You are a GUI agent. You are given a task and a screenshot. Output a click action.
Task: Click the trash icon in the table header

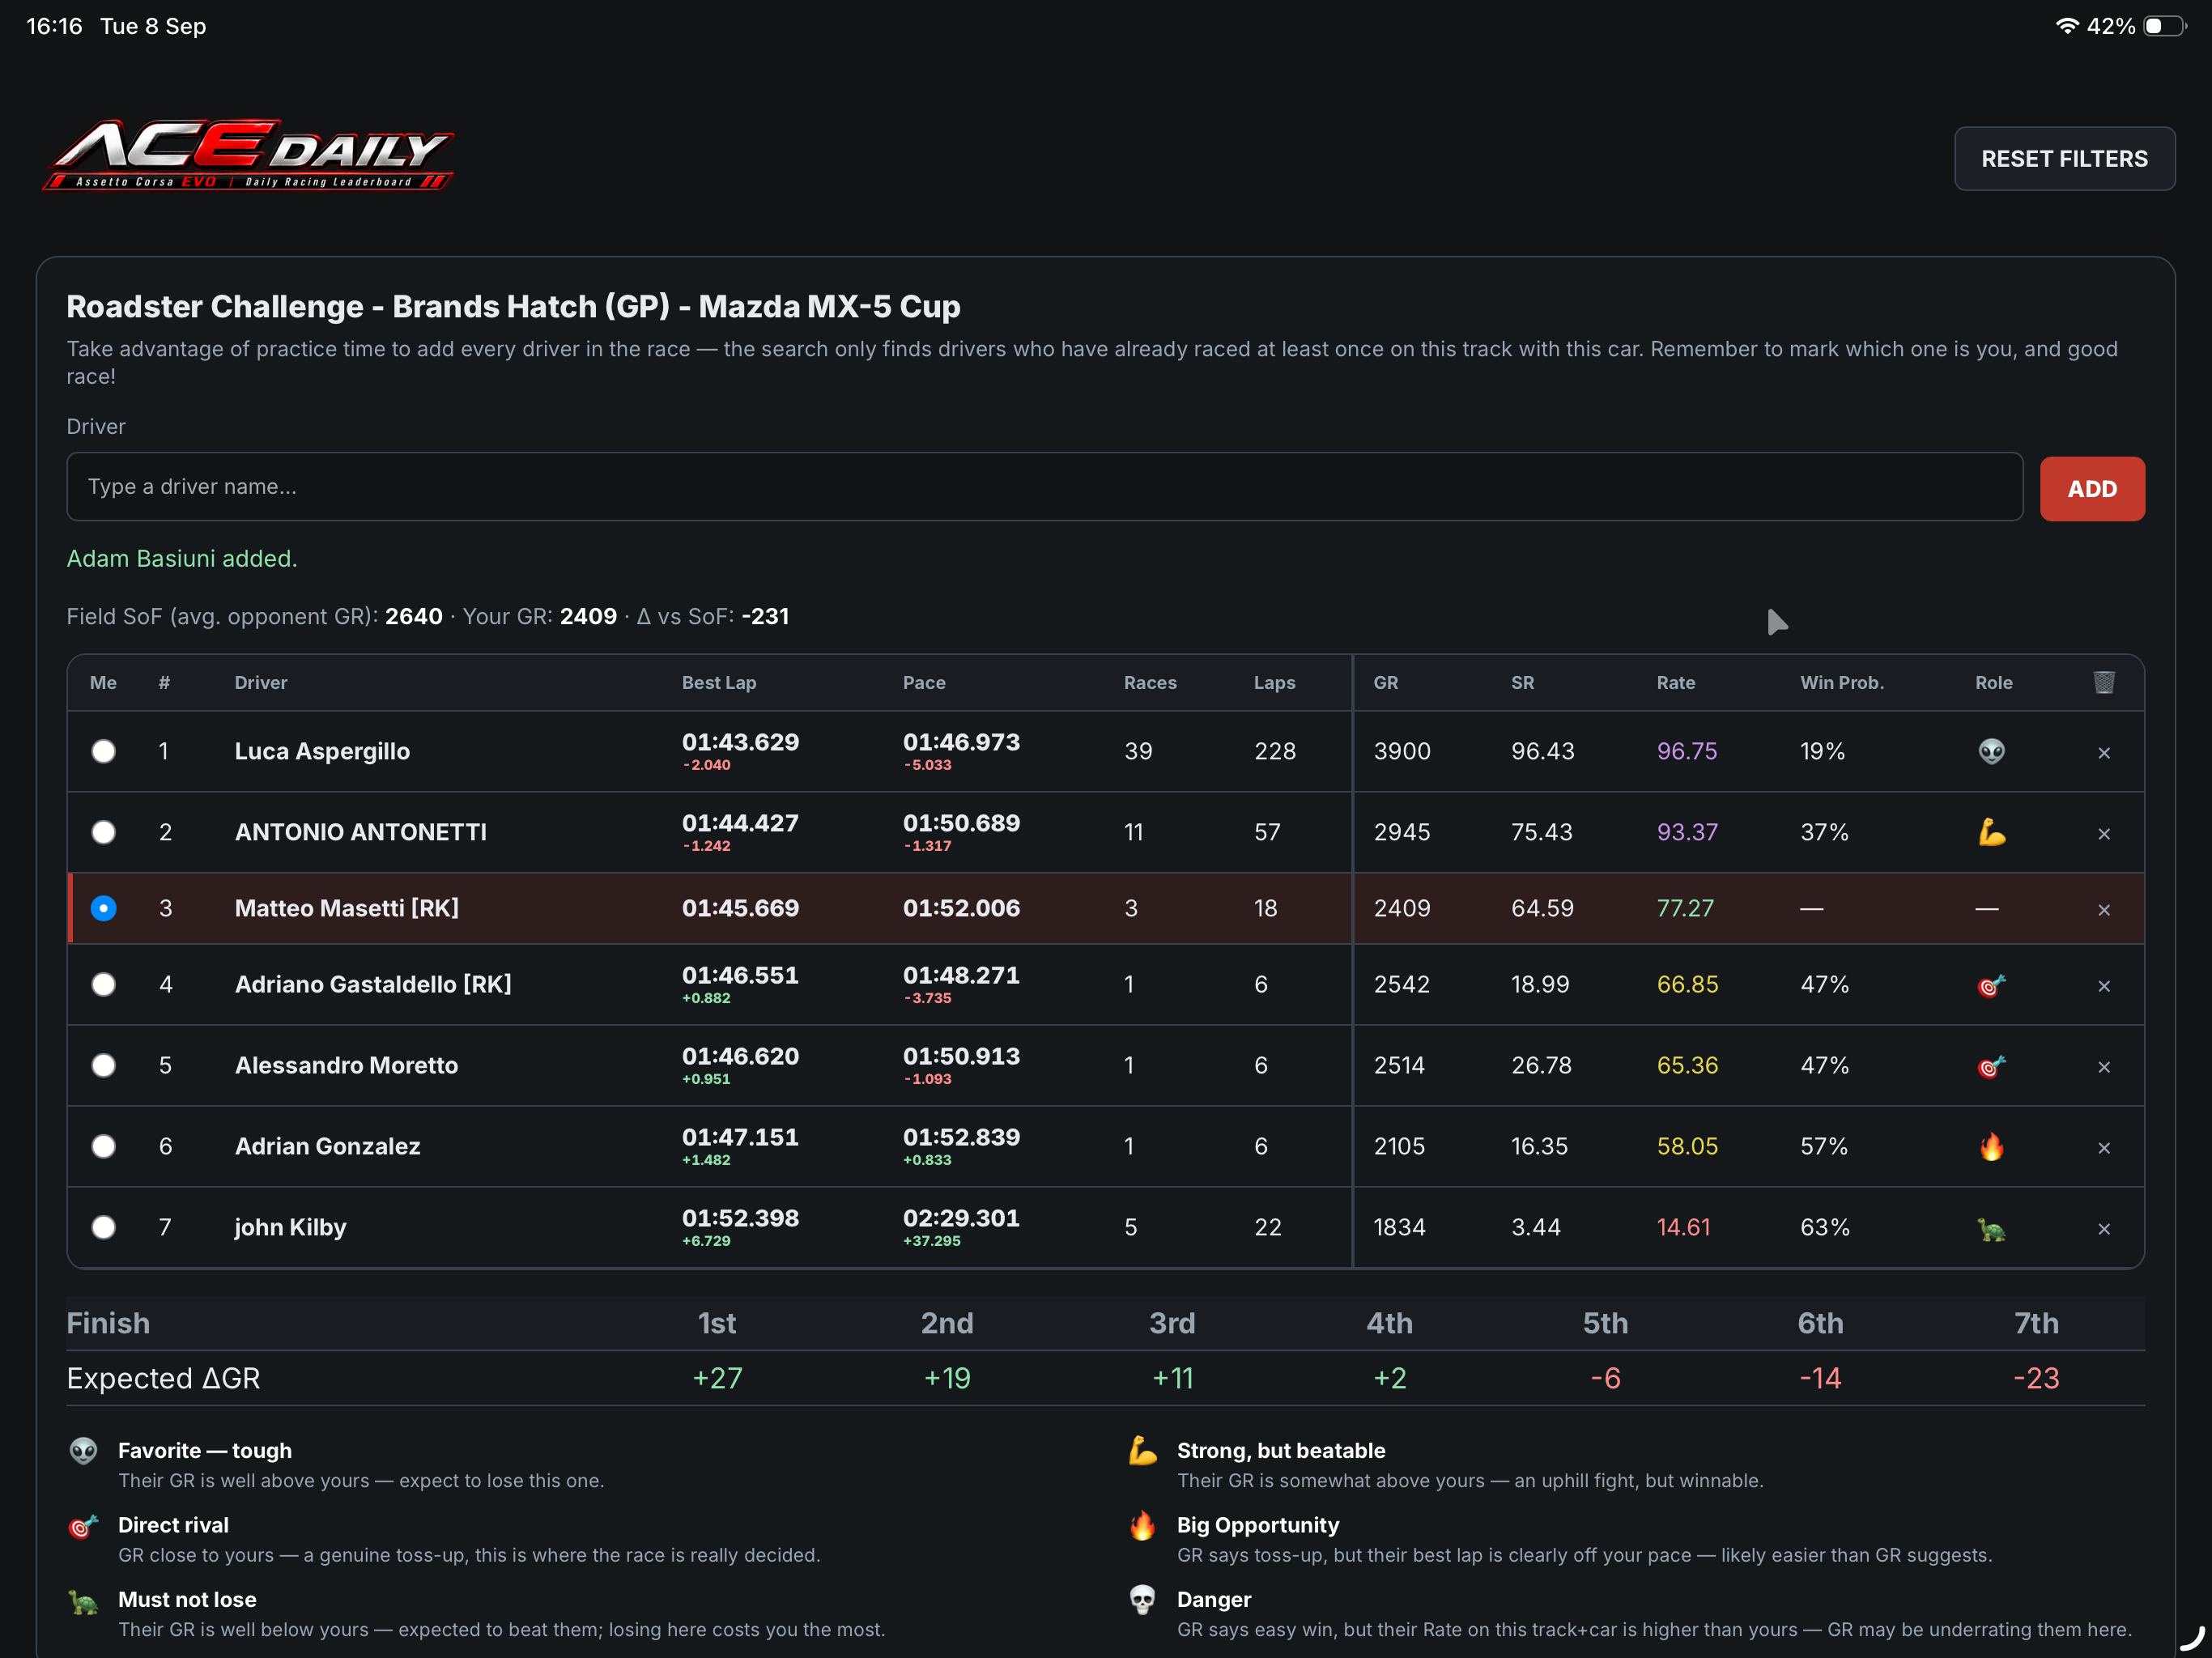[x=2103, y=682]
